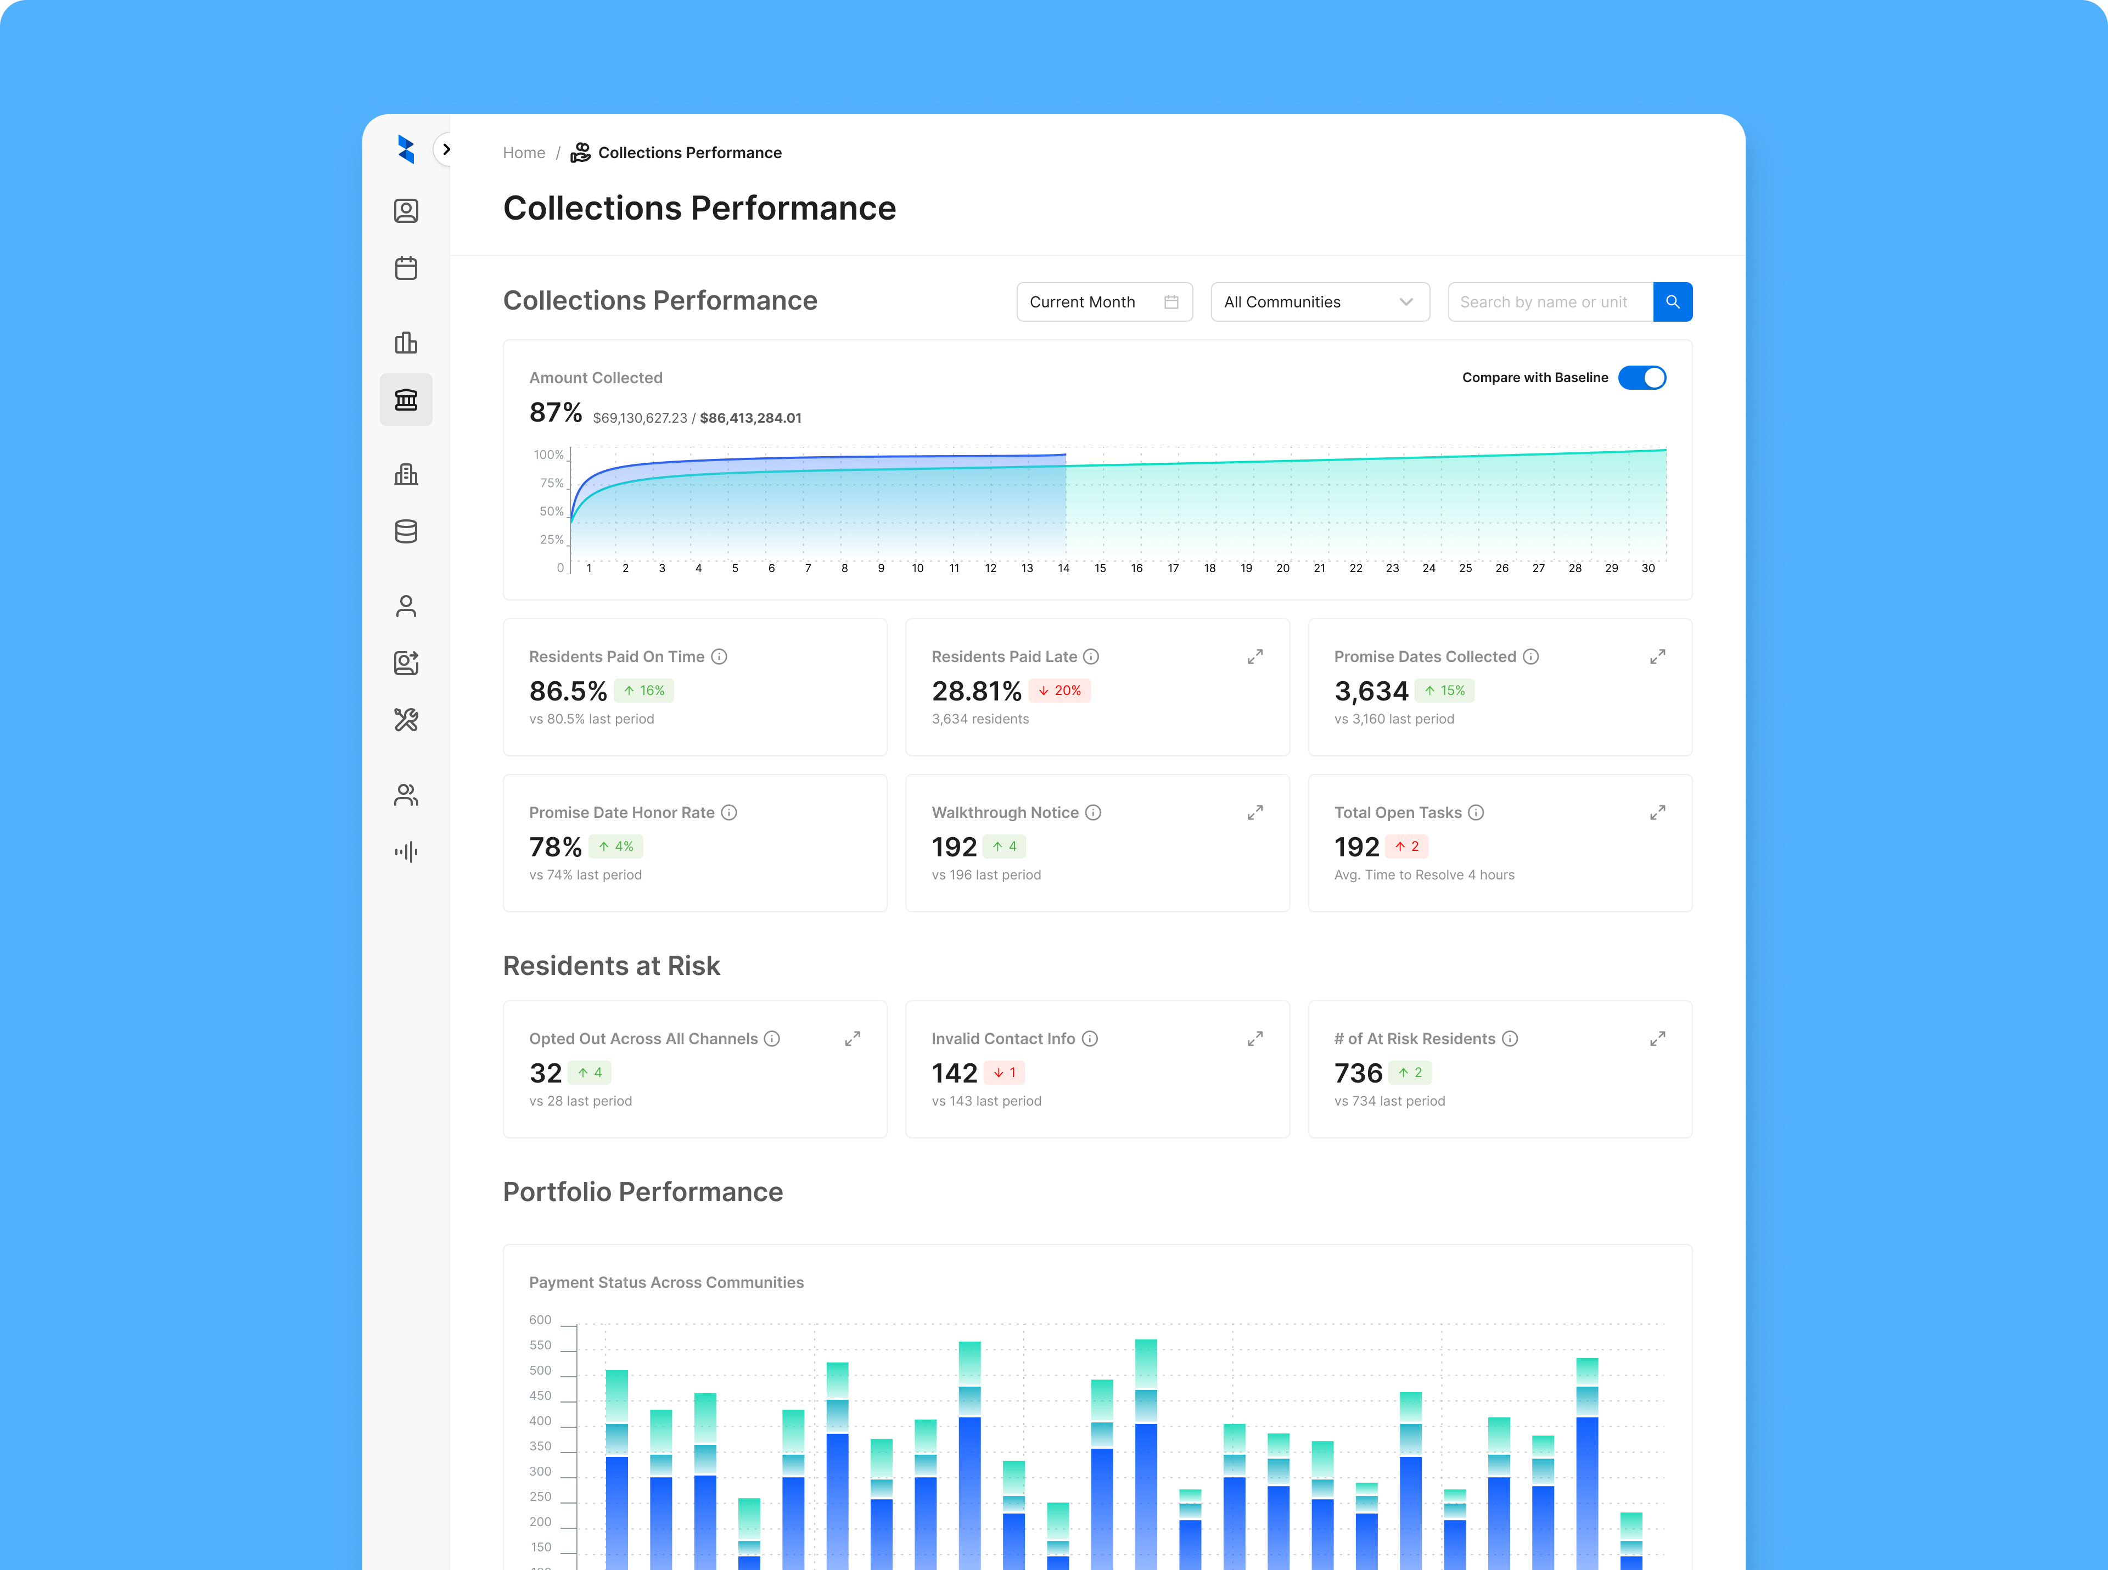
Task: Select Collections Performance in the breadcrumb
Action: (x=689, y=152)
